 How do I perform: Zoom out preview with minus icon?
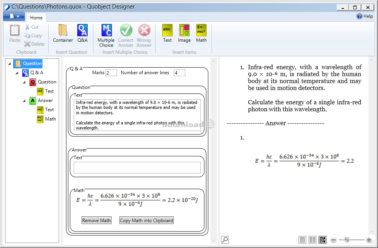pos(333,240)
